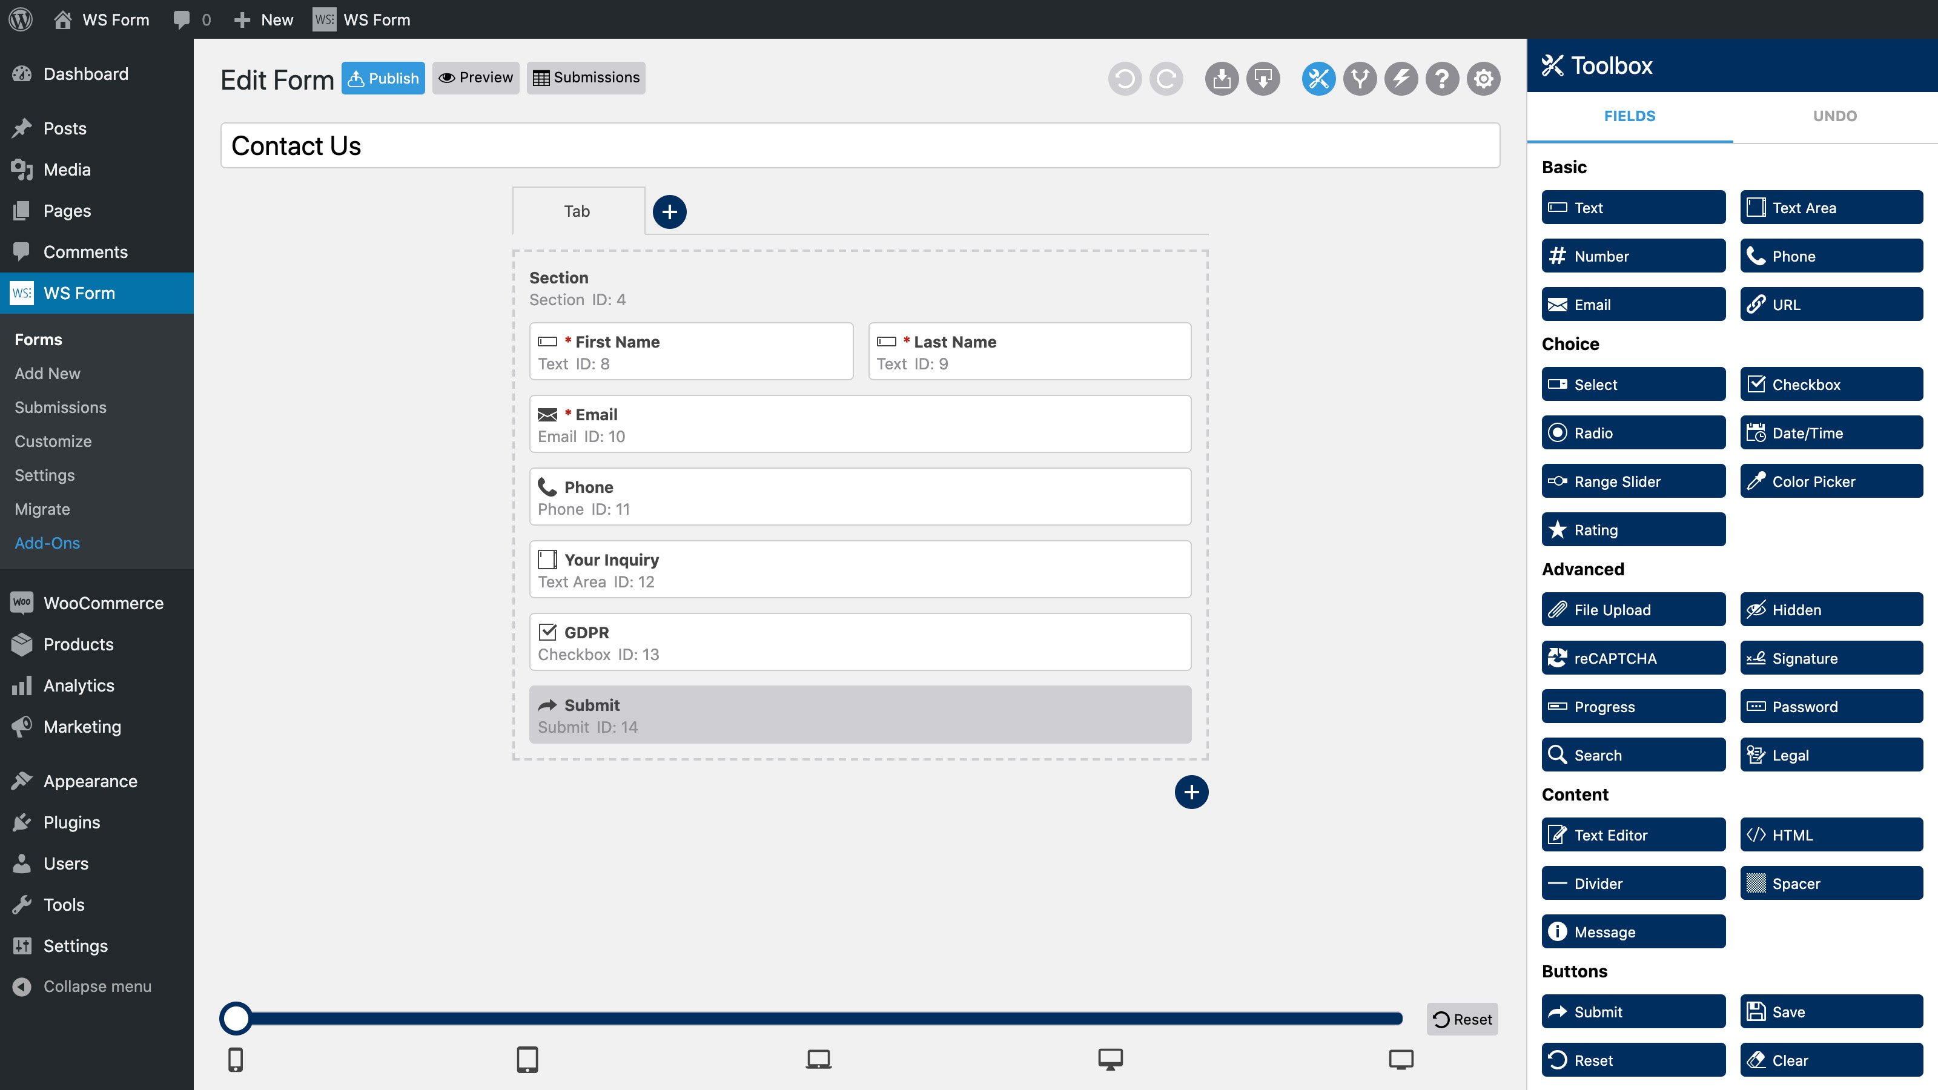Screen dimensions: 1938x1090
Task: Add a reCAPTCHA field from Toolbox
Action: pos(1633,658)
